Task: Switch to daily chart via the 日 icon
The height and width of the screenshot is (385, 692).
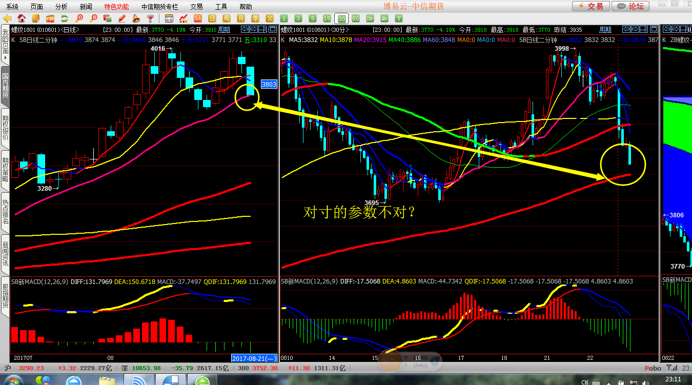Action: [x=212, y=18]
